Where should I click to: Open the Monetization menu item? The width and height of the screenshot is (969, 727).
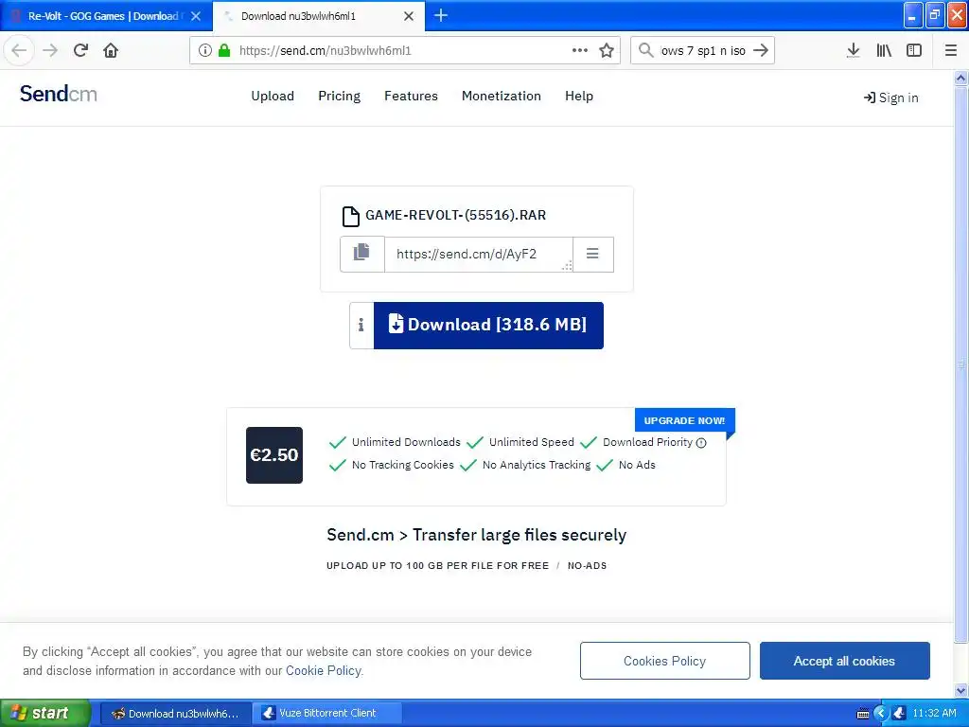point(502,96)
